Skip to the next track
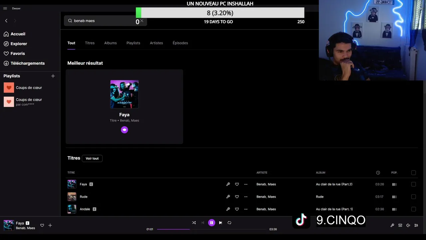426x240 pixels. click(220, 223)
